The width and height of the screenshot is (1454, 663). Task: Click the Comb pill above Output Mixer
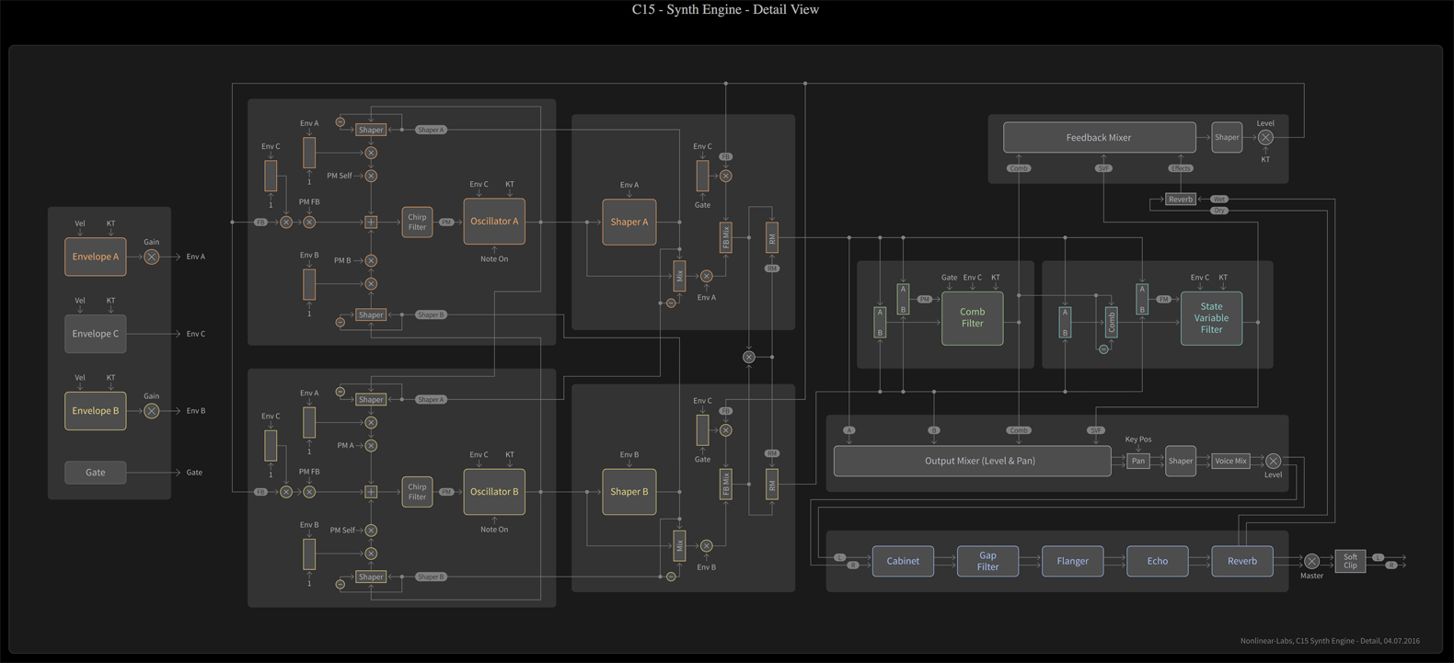1019,430
